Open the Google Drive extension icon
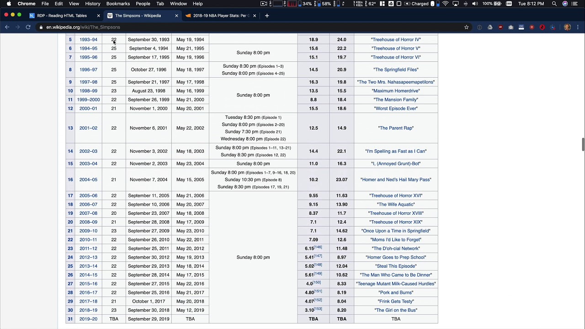The image size is (585, 329). click(x=490, y=27)
